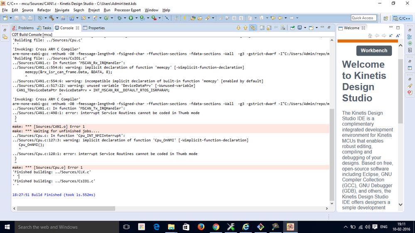Open the Processor Expert menu

(x=127, y=10)
